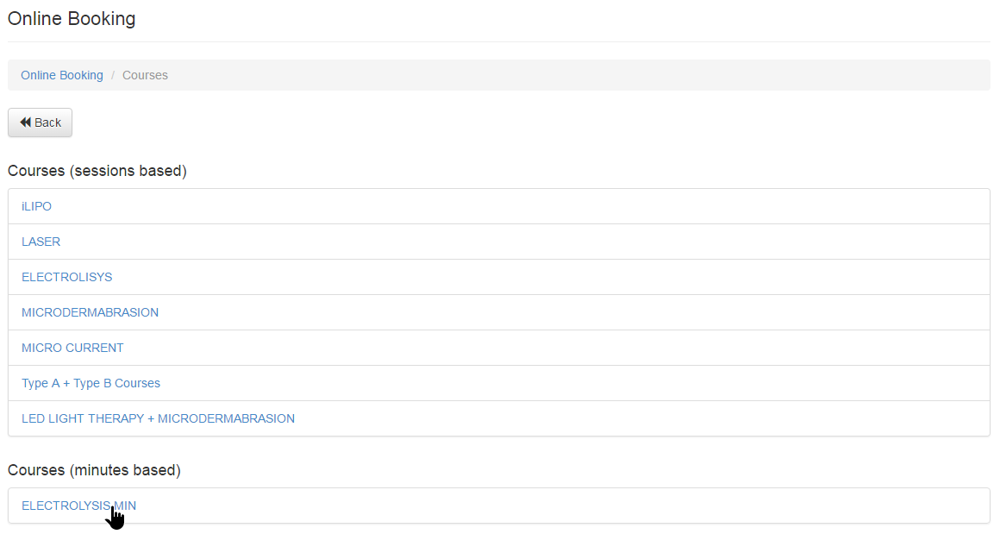Screen dimensions: 1006x534
Task: Open Type A + Type B Courses
Action: click(91, 383)
